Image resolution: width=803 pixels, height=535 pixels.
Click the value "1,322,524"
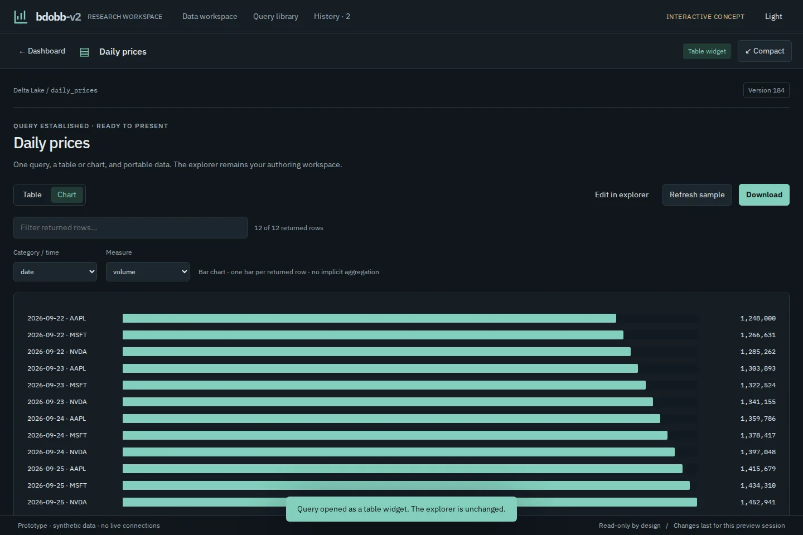coord(758,385)
